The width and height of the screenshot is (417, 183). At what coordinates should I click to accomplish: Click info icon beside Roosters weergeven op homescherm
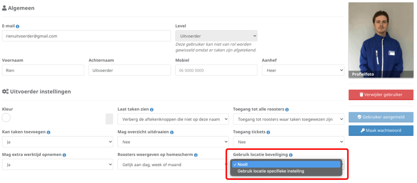[196, 155]
